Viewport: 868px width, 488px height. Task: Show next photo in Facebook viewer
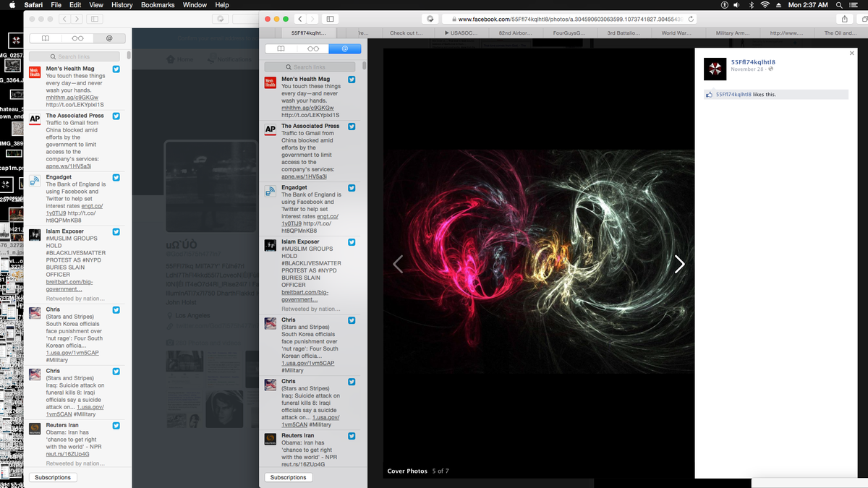tap(679, 264)
